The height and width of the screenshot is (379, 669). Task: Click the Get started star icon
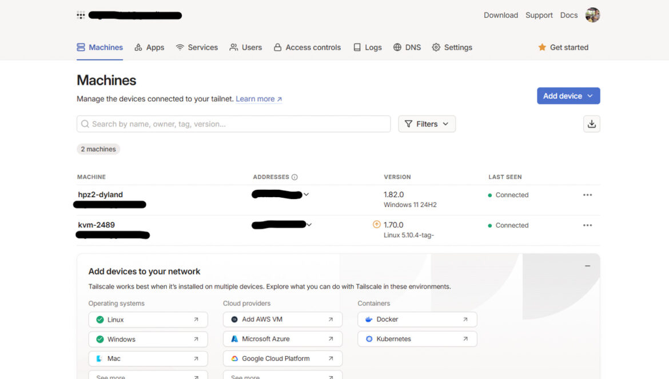(542, 47)
